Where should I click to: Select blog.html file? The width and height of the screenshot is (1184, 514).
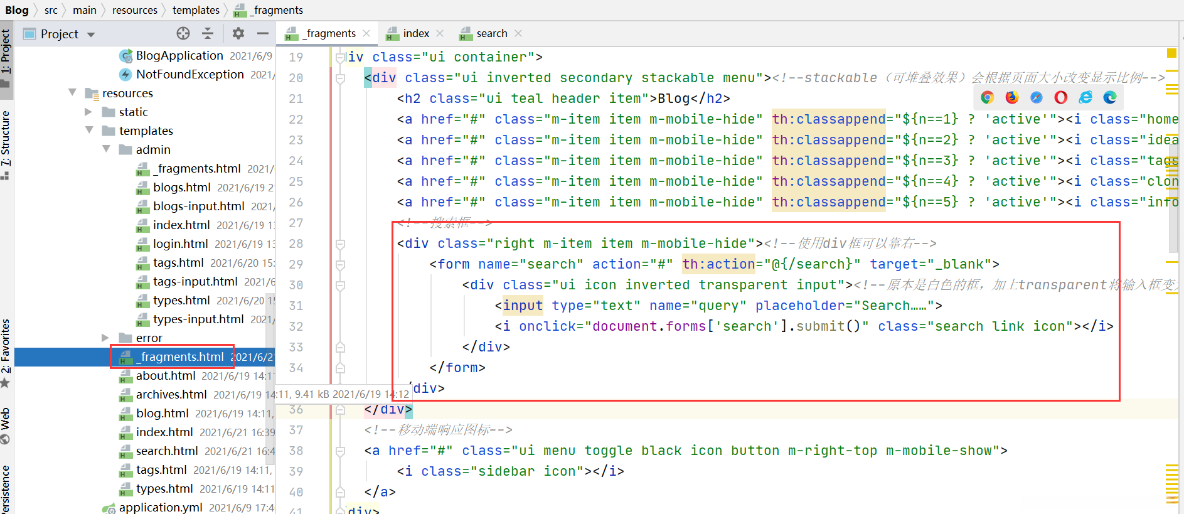tap(163, 413)
